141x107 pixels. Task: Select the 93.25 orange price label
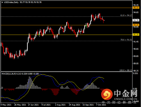click(136, 25)
